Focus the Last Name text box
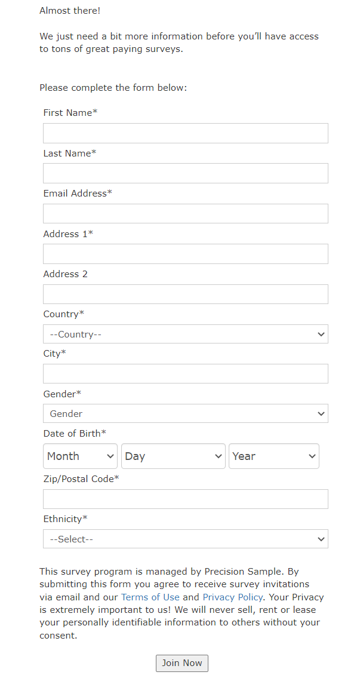Screen dimensions: 363x678 click(185, 173)
